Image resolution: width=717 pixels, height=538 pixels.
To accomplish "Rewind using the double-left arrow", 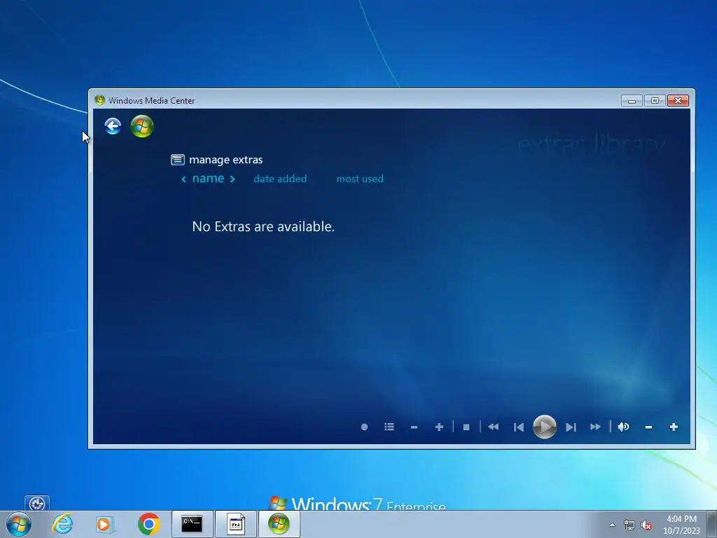I will click(494, 427).
